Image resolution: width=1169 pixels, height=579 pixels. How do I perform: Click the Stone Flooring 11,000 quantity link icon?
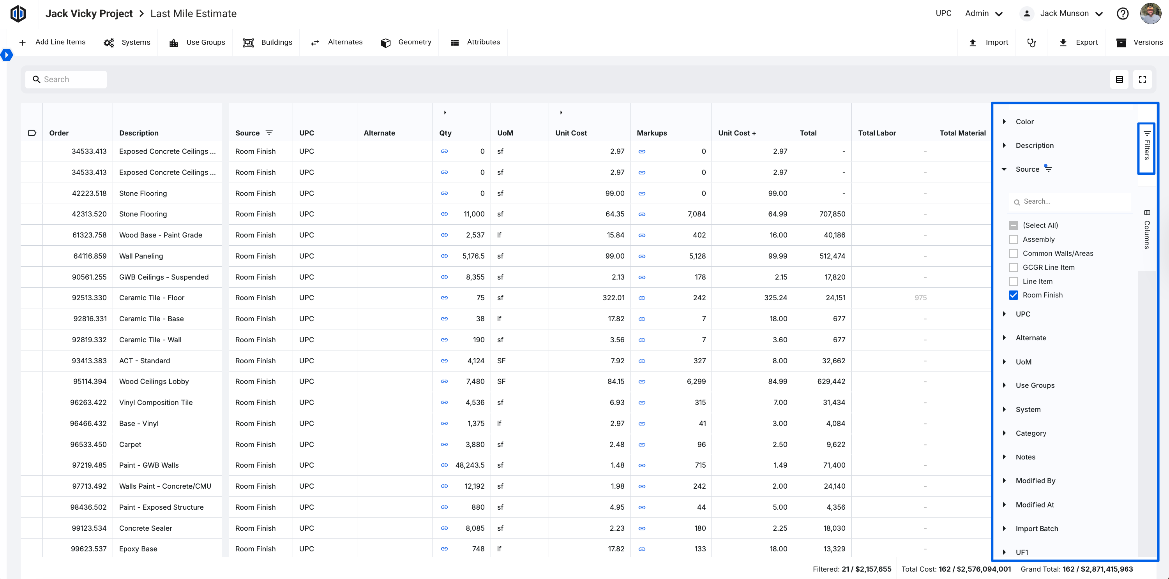coord(444,214)
